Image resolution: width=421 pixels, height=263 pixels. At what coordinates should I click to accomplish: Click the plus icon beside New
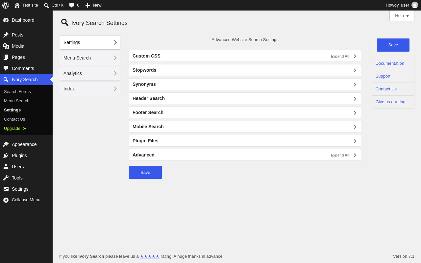87,5
